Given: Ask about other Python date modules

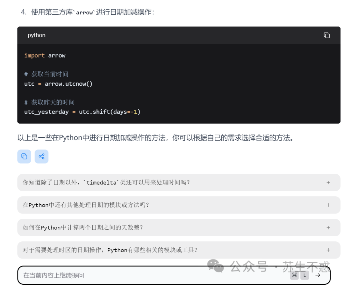Looking at the screenshot, I should tap(179, 205).
